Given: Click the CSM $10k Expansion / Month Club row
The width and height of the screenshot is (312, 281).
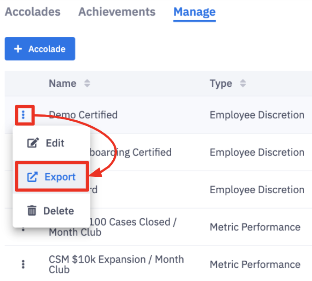Looking at the screenshot, I should coord(116,264).
